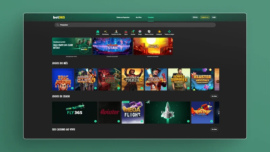
Task: Click the Registre-se button
Action: [205, 17]
